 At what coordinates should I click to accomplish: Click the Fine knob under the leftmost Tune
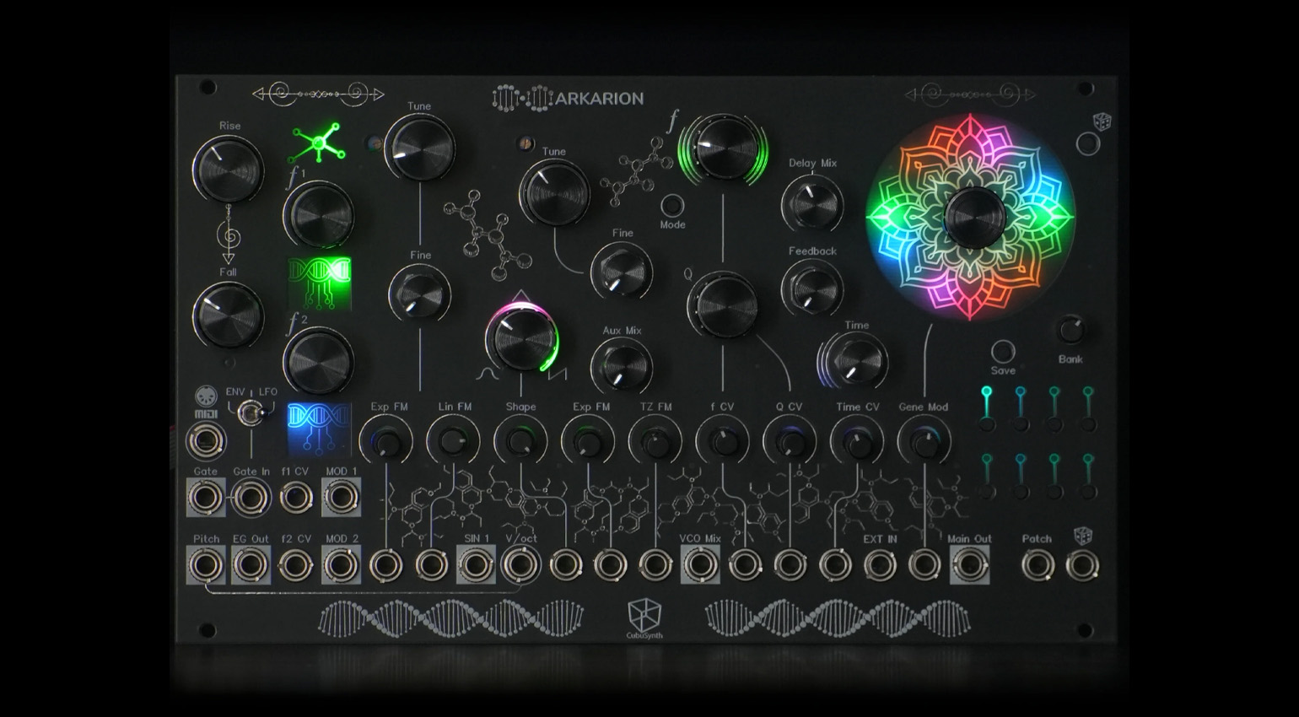pyautogui.click(x=419, y=294)
